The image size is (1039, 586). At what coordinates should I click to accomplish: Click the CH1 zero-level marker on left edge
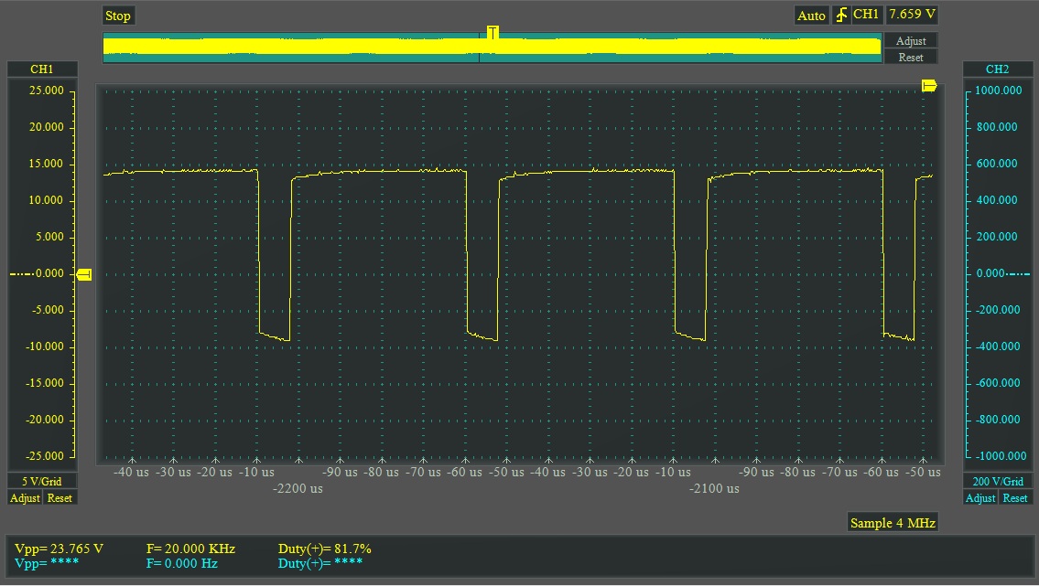point(83,274)
